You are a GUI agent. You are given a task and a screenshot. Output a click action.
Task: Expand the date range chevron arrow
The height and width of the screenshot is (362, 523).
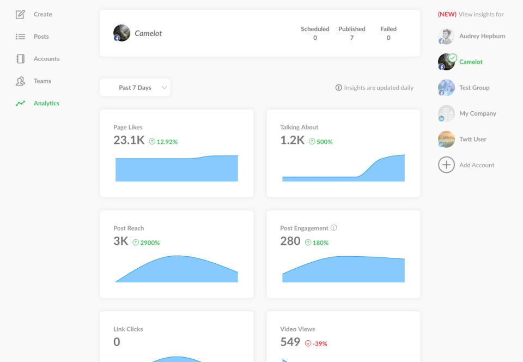pyautogui.click(x=164, y=88)
